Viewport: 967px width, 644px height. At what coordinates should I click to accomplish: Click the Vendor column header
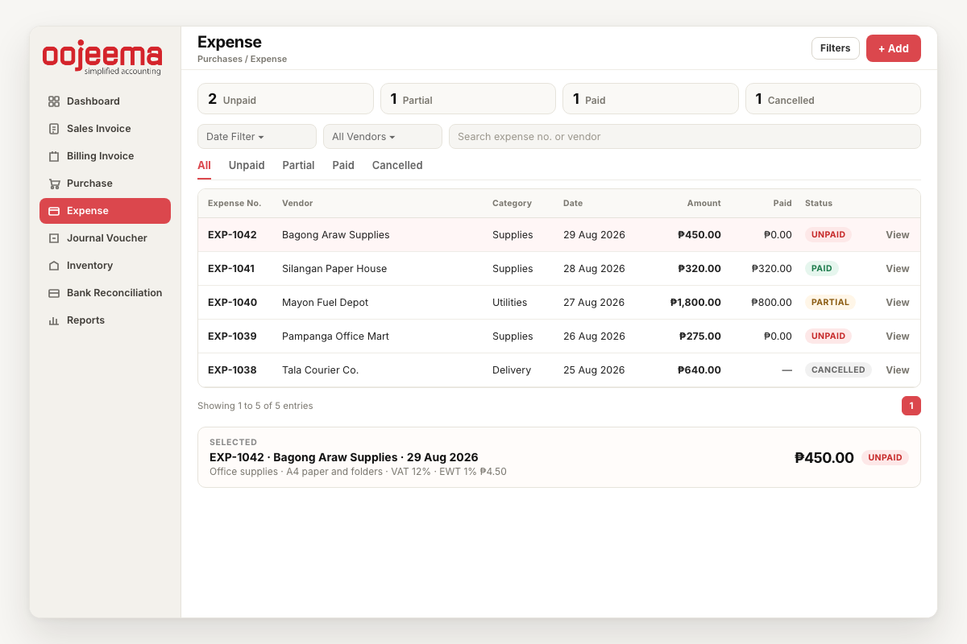[x=297, y=204]
